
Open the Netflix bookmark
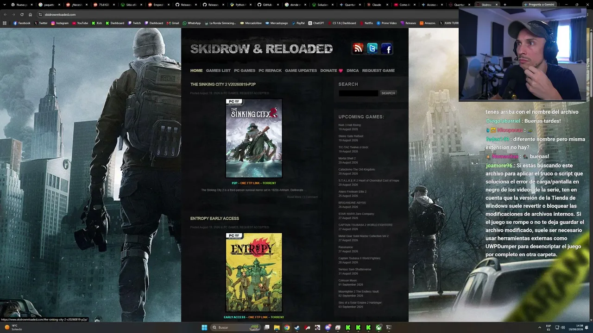click(x=366, y=23)
